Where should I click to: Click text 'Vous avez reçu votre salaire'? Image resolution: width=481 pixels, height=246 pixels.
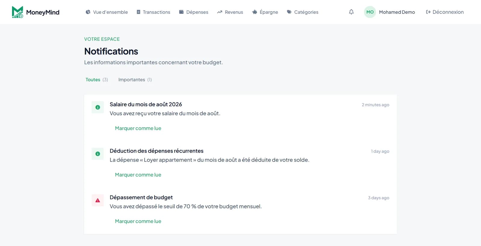[x=165, y=113]
